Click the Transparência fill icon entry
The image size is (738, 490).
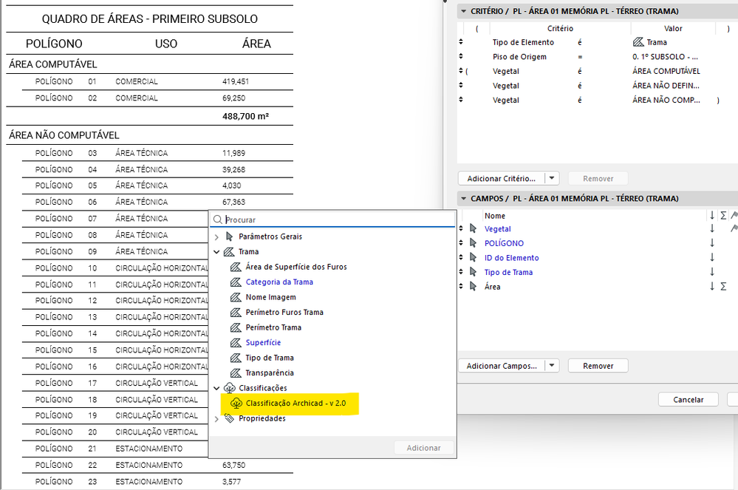[x=236, y=372]
